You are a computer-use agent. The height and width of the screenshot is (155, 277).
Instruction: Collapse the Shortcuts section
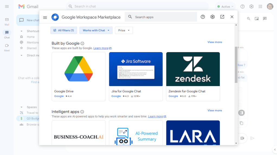coord(21,31)
